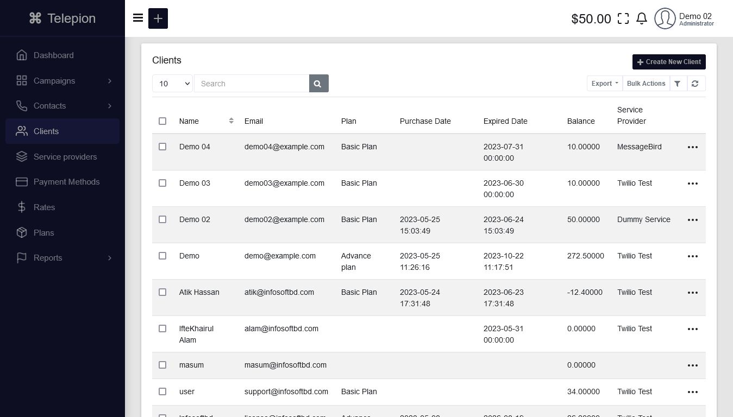Expand the Export dropdown
The image size is (733, 417).
point(604,84)
